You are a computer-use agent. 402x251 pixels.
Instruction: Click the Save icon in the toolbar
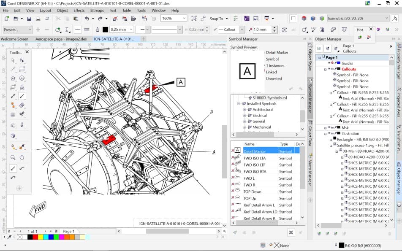coord(29,19)
